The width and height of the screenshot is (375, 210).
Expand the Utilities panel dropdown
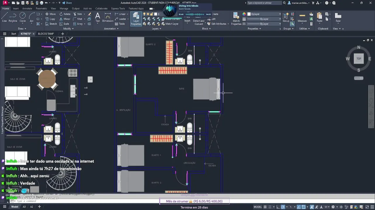(304, 29)
